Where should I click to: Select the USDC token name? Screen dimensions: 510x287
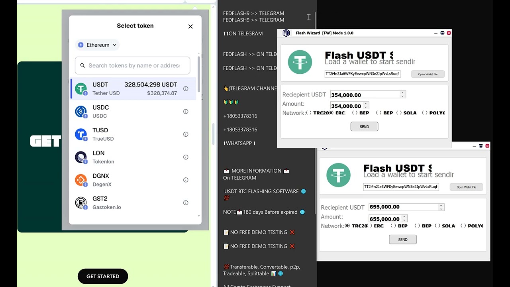click(101, 108)
